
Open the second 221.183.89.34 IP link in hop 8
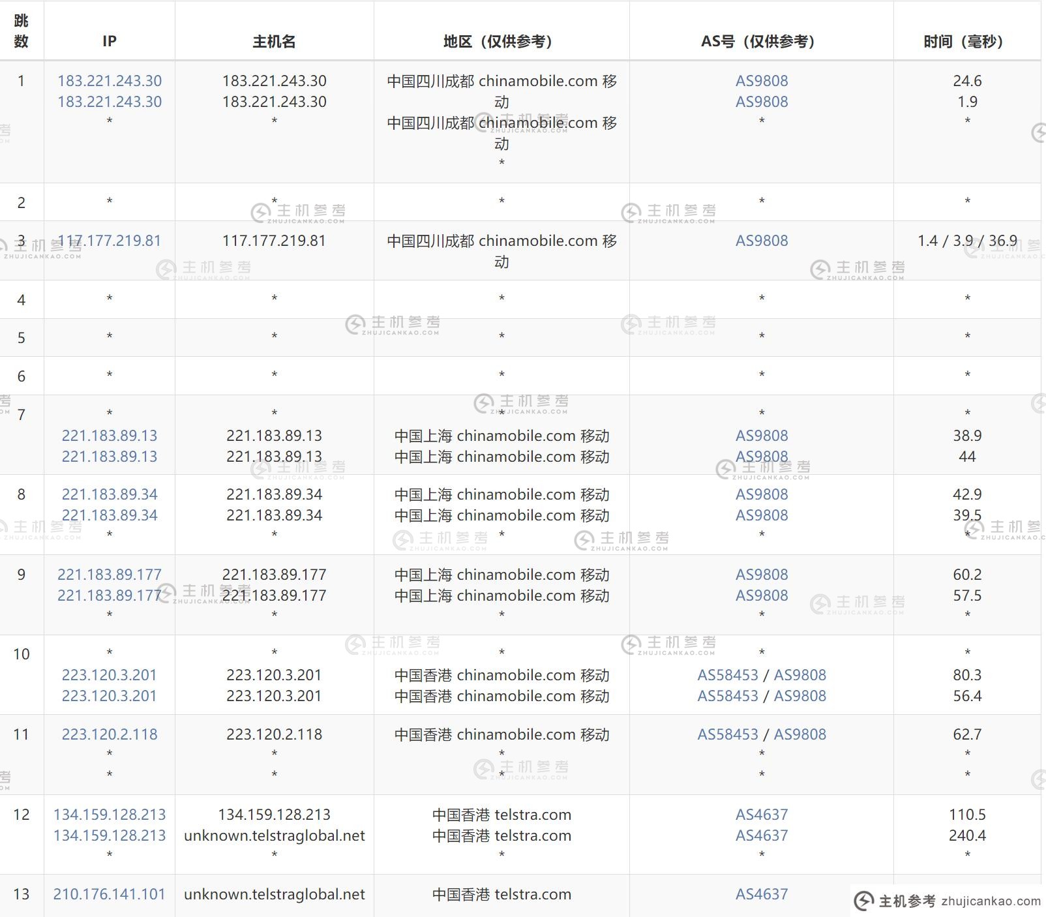[x=110, y=515]
